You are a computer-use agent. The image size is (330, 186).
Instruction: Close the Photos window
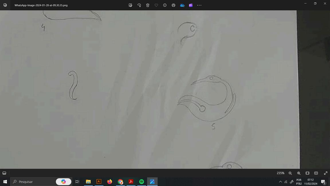(x=325, y=3)
